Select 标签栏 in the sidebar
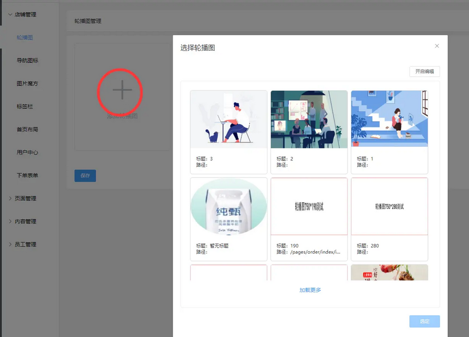469x337 pixels. [24, 106]
